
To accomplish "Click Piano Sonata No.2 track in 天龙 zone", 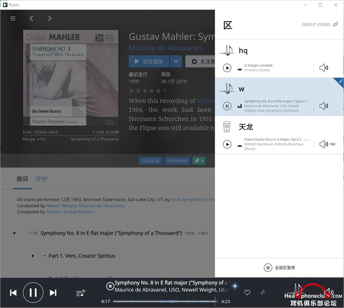I will coord(277,139).
